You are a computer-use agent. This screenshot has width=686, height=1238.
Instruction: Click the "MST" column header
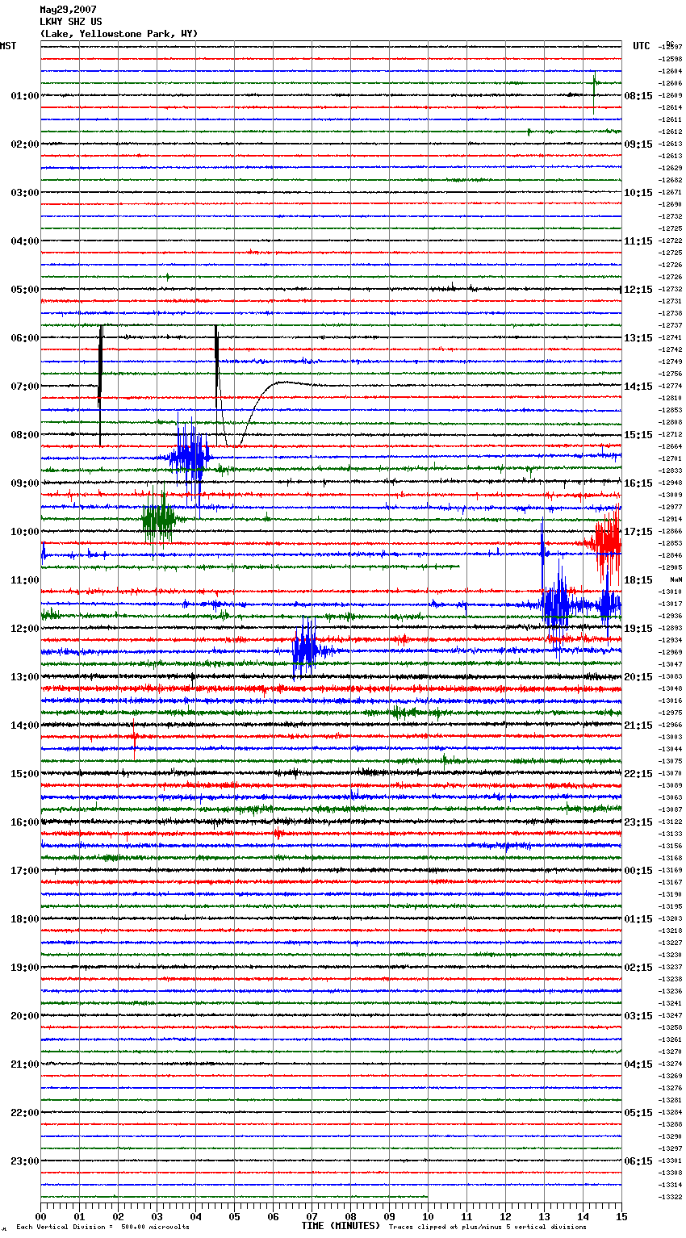click(8, 46)
